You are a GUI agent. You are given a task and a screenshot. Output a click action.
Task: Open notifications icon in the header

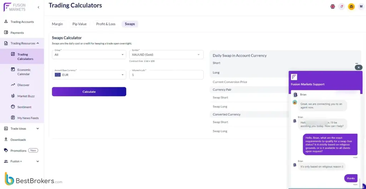pos(342,6)
